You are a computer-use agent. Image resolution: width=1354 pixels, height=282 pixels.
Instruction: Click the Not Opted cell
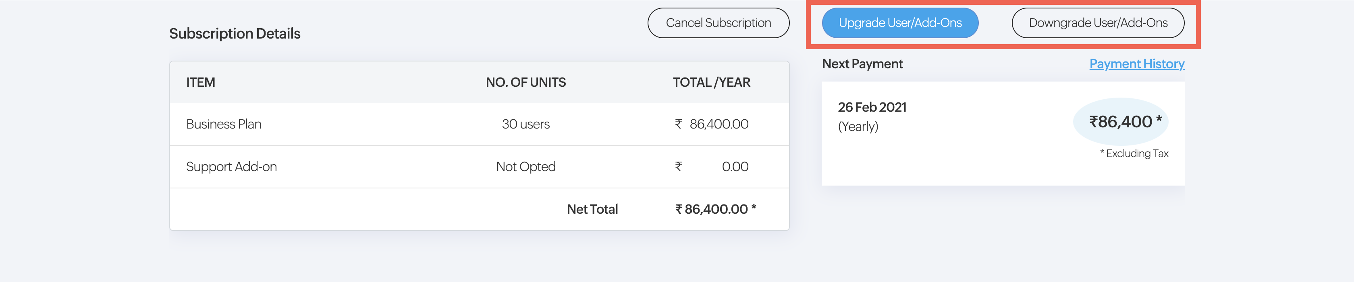coord(525,167)
